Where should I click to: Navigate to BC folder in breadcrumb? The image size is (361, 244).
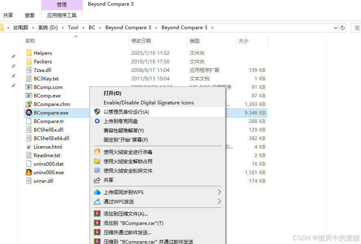tap(92, 28)
